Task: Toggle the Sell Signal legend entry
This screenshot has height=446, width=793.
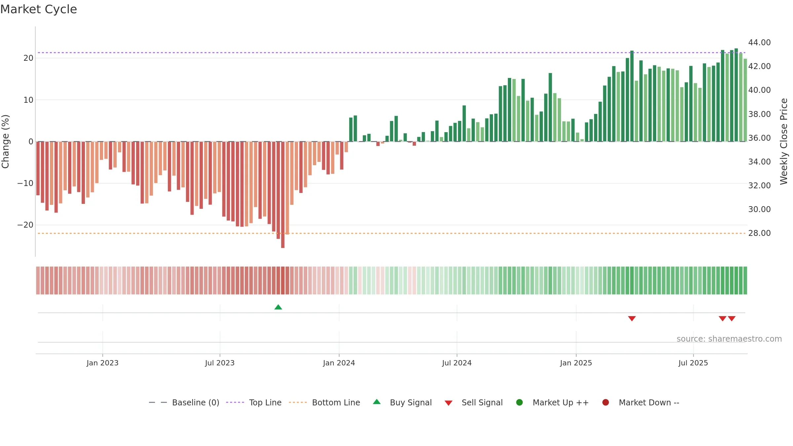Action: point(473,402)
